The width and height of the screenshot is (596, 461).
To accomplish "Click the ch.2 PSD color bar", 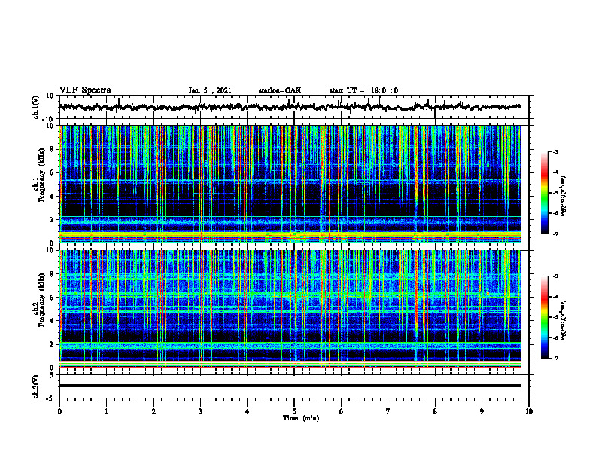I will pyautogui.click(x=544, y=317).
